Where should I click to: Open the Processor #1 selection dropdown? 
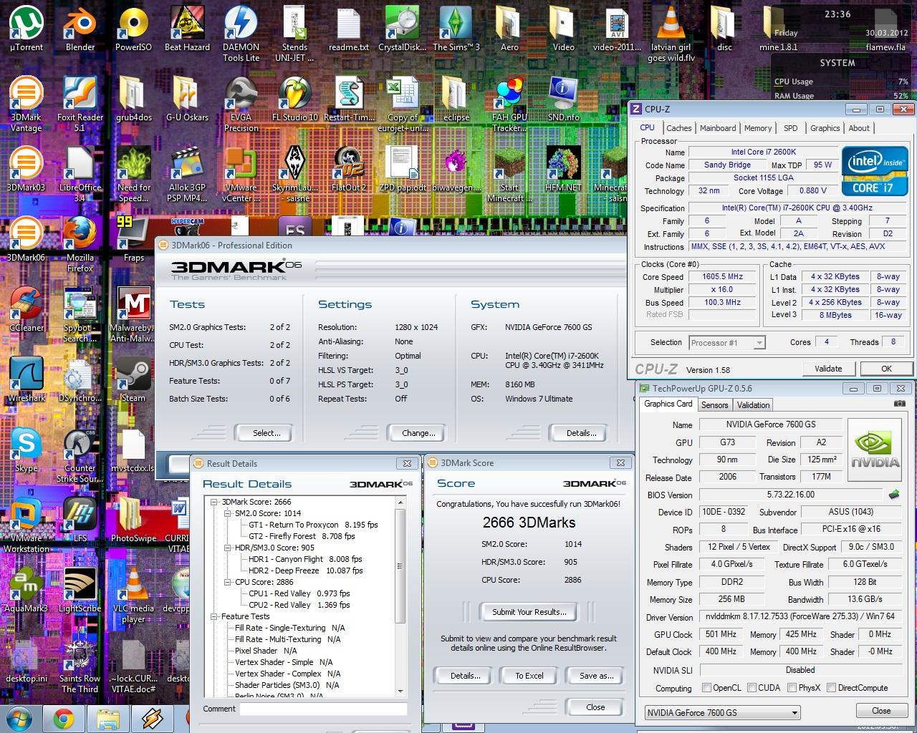click(727, 343)
